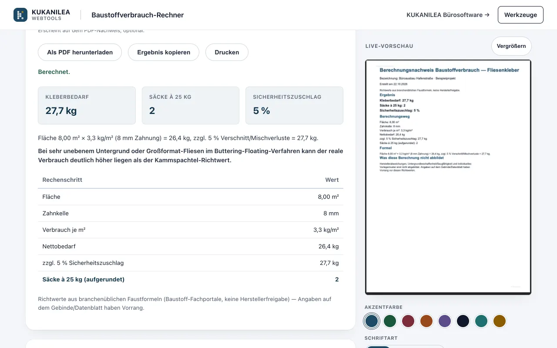Viewport: 557px width, 348px height.
Task: Click the '8,00 m²' value in the Fläche row
Action: tap(329, 197)
